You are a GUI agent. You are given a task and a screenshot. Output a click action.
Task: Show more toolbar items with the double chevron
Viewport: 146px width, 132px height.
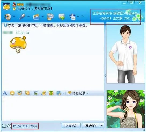(x=82, y=17)
